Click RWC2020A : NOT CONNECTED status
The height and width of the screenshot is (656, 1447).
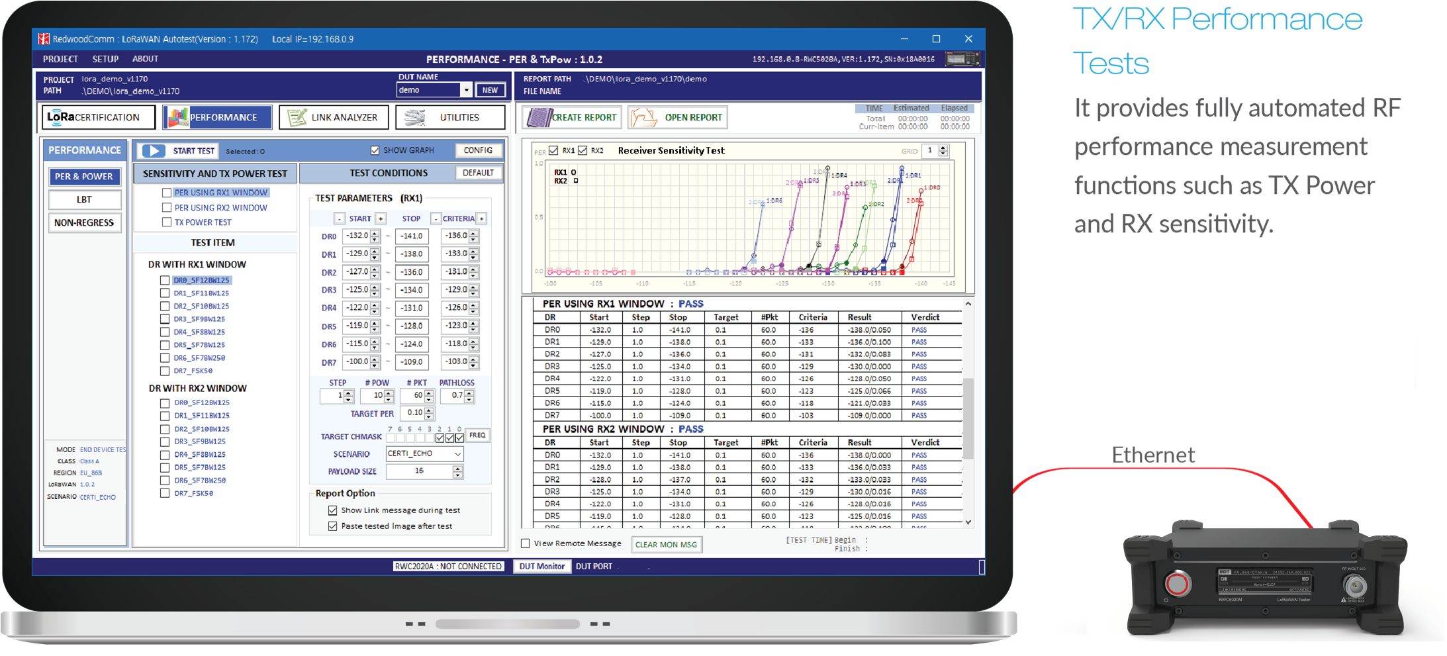tap(448, 567)
